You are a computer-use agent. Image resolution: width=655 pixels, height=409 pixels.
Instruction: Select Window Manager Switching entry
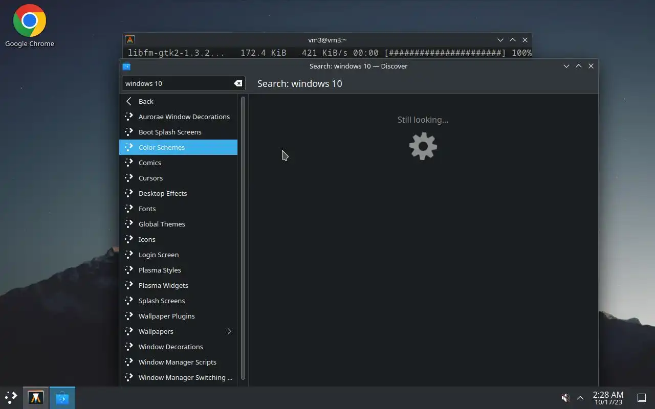click(178, 377)
